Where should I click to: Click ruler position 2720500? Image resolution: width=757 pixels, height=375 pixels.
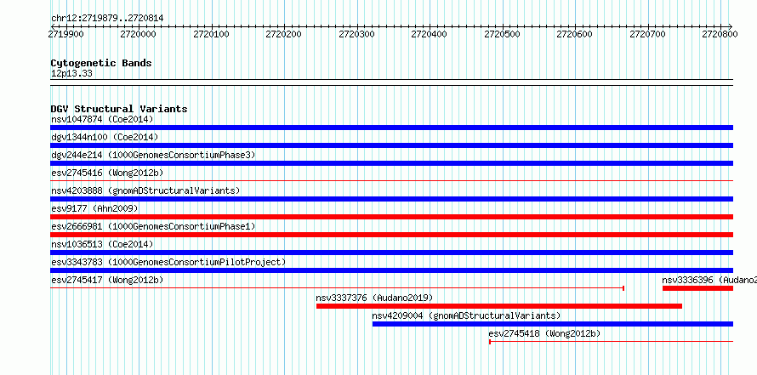[502, 34]
